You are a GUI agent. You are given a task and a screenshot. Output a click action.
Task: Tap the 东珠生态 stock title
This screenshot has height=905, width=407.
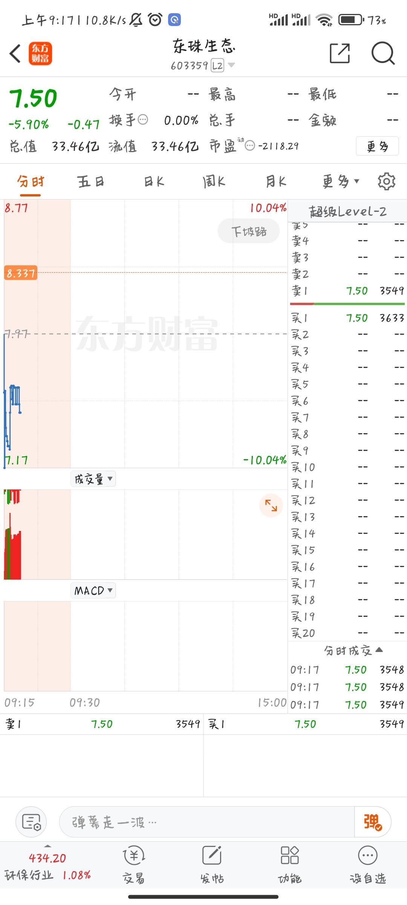pyautogui.click(x=204, y=46)
